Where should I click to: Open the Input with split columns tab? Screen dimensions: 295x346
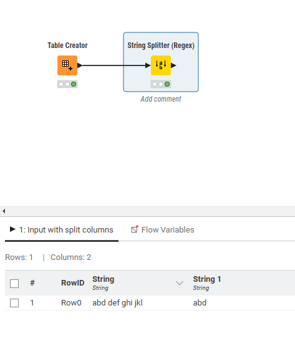[62, 229]
